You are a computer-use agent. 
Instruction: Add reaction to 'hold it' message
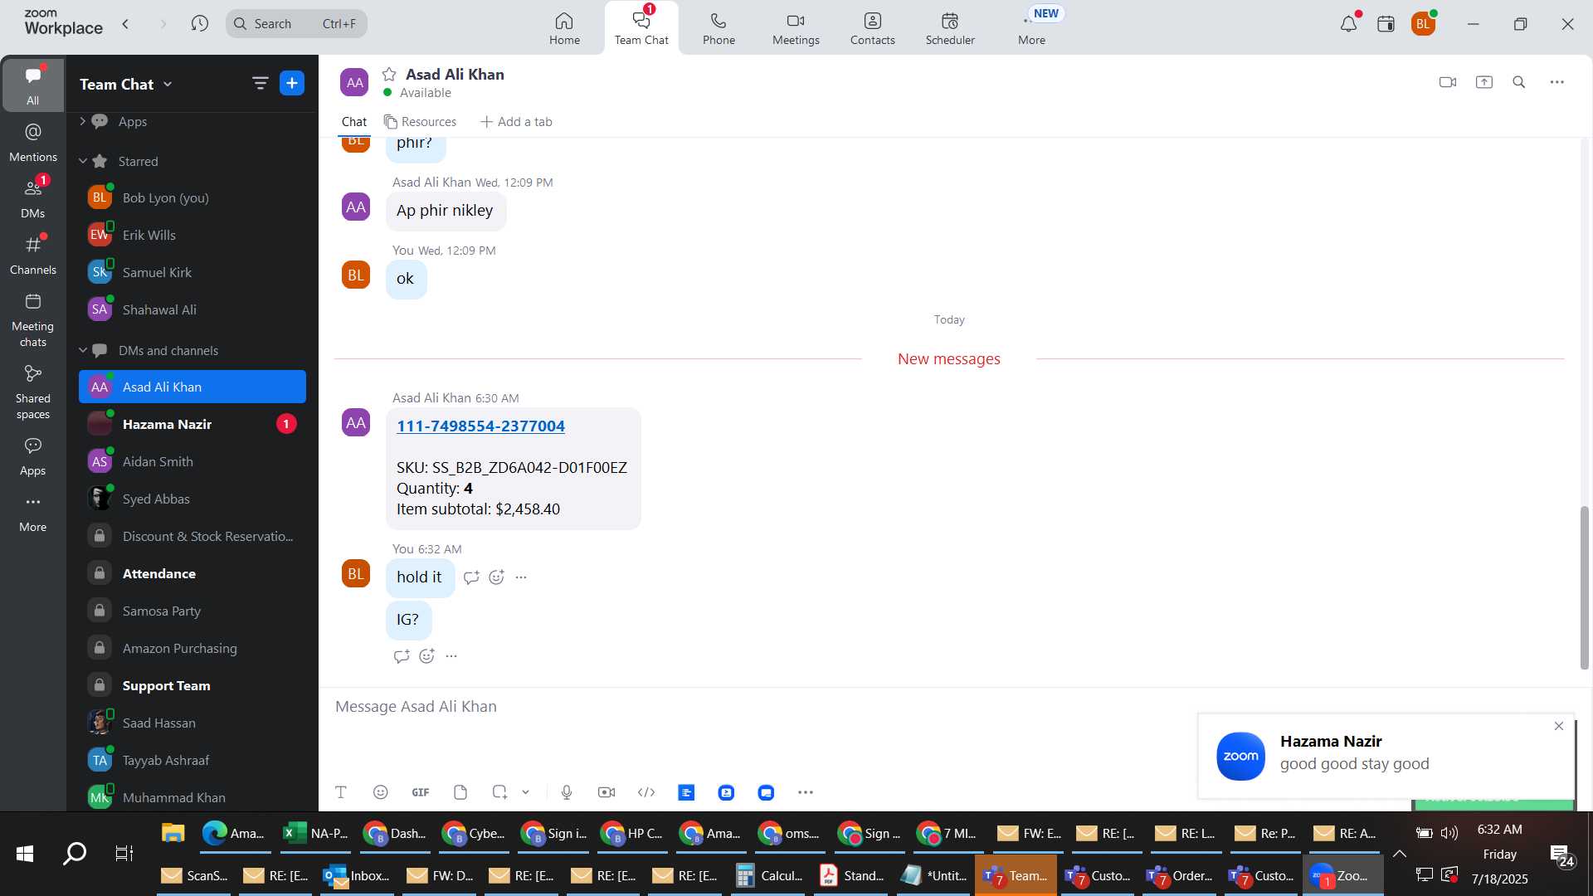(x=496, y=577)
